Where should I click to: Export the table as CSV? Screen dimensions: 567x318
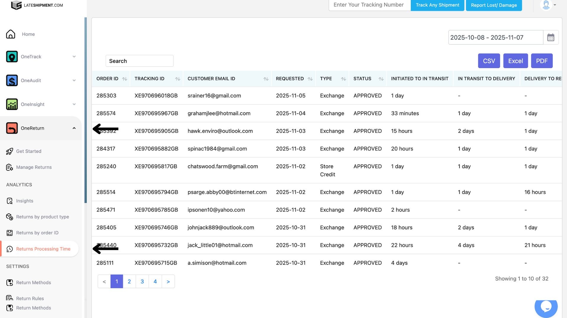click(x=489, y=61)
